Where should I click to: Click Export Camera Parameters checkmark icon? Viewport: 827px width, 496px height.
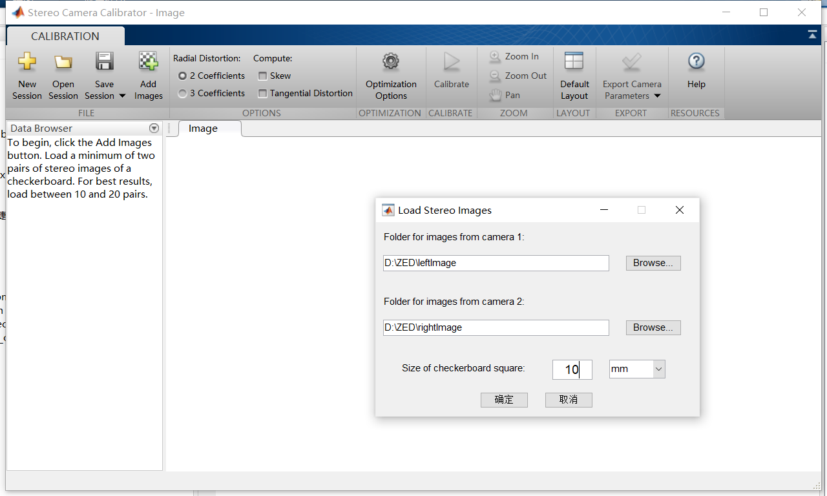(x=631, y=62)
